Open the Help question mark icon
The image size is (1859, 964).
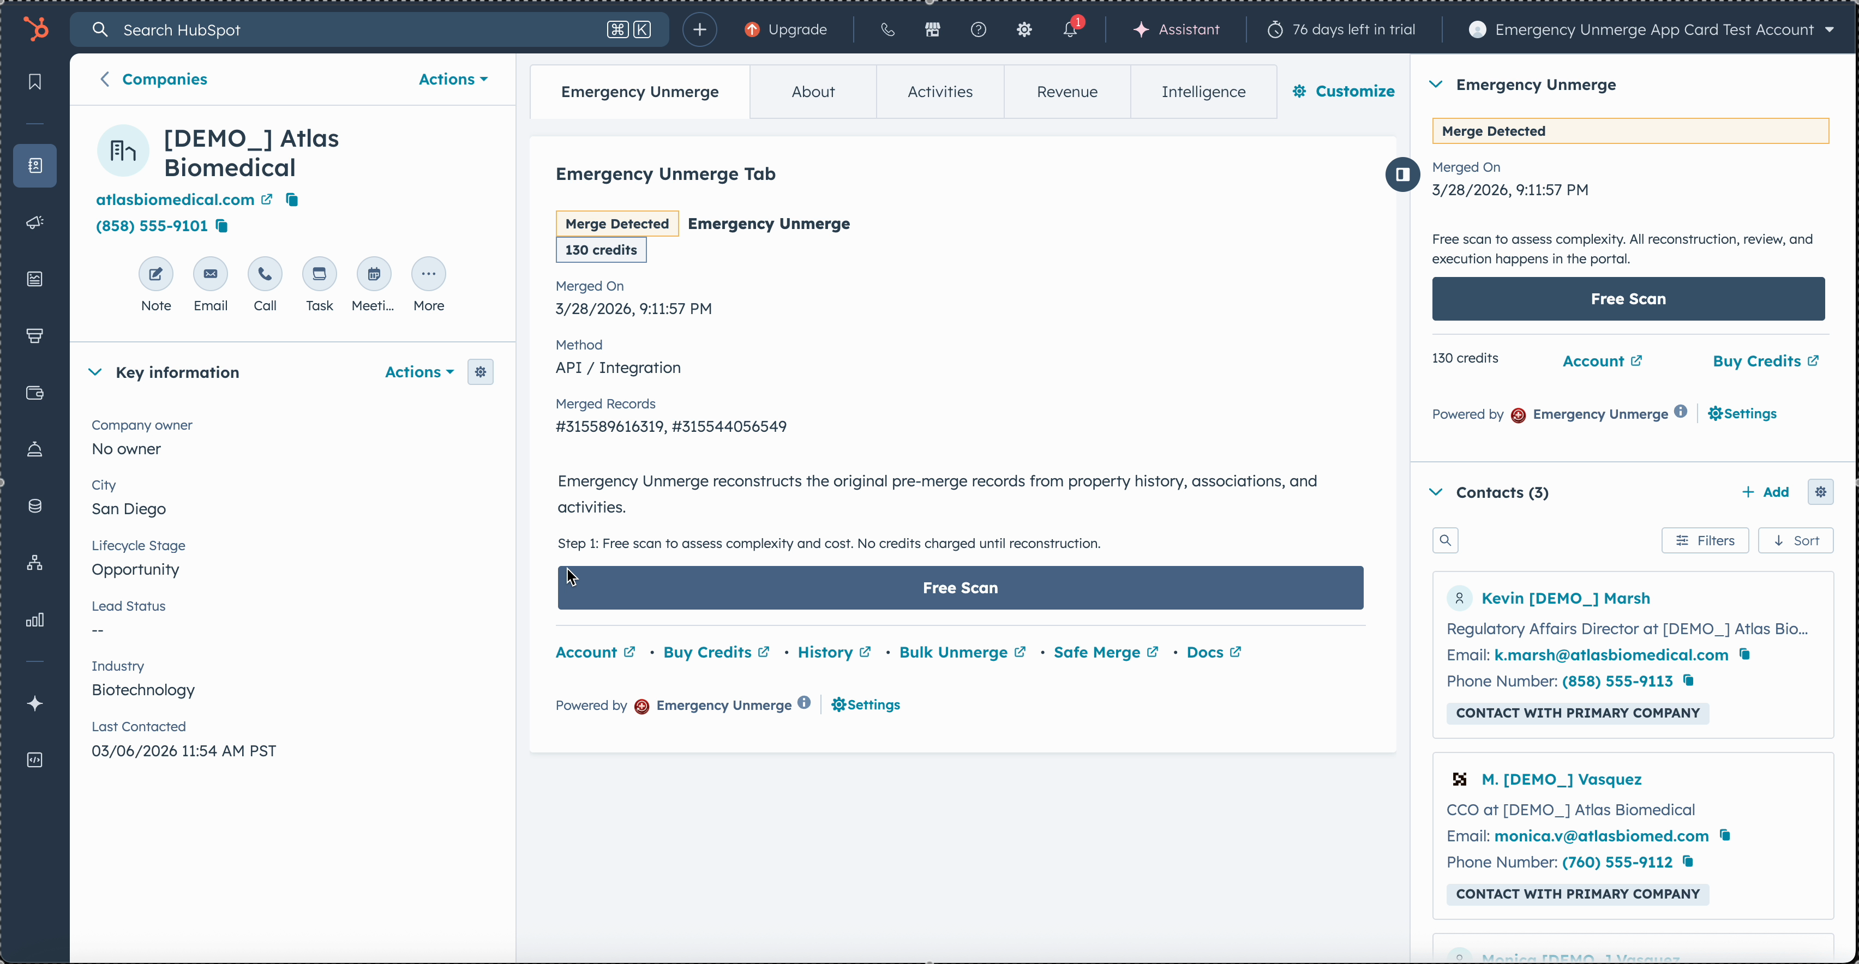coord(978,29)
